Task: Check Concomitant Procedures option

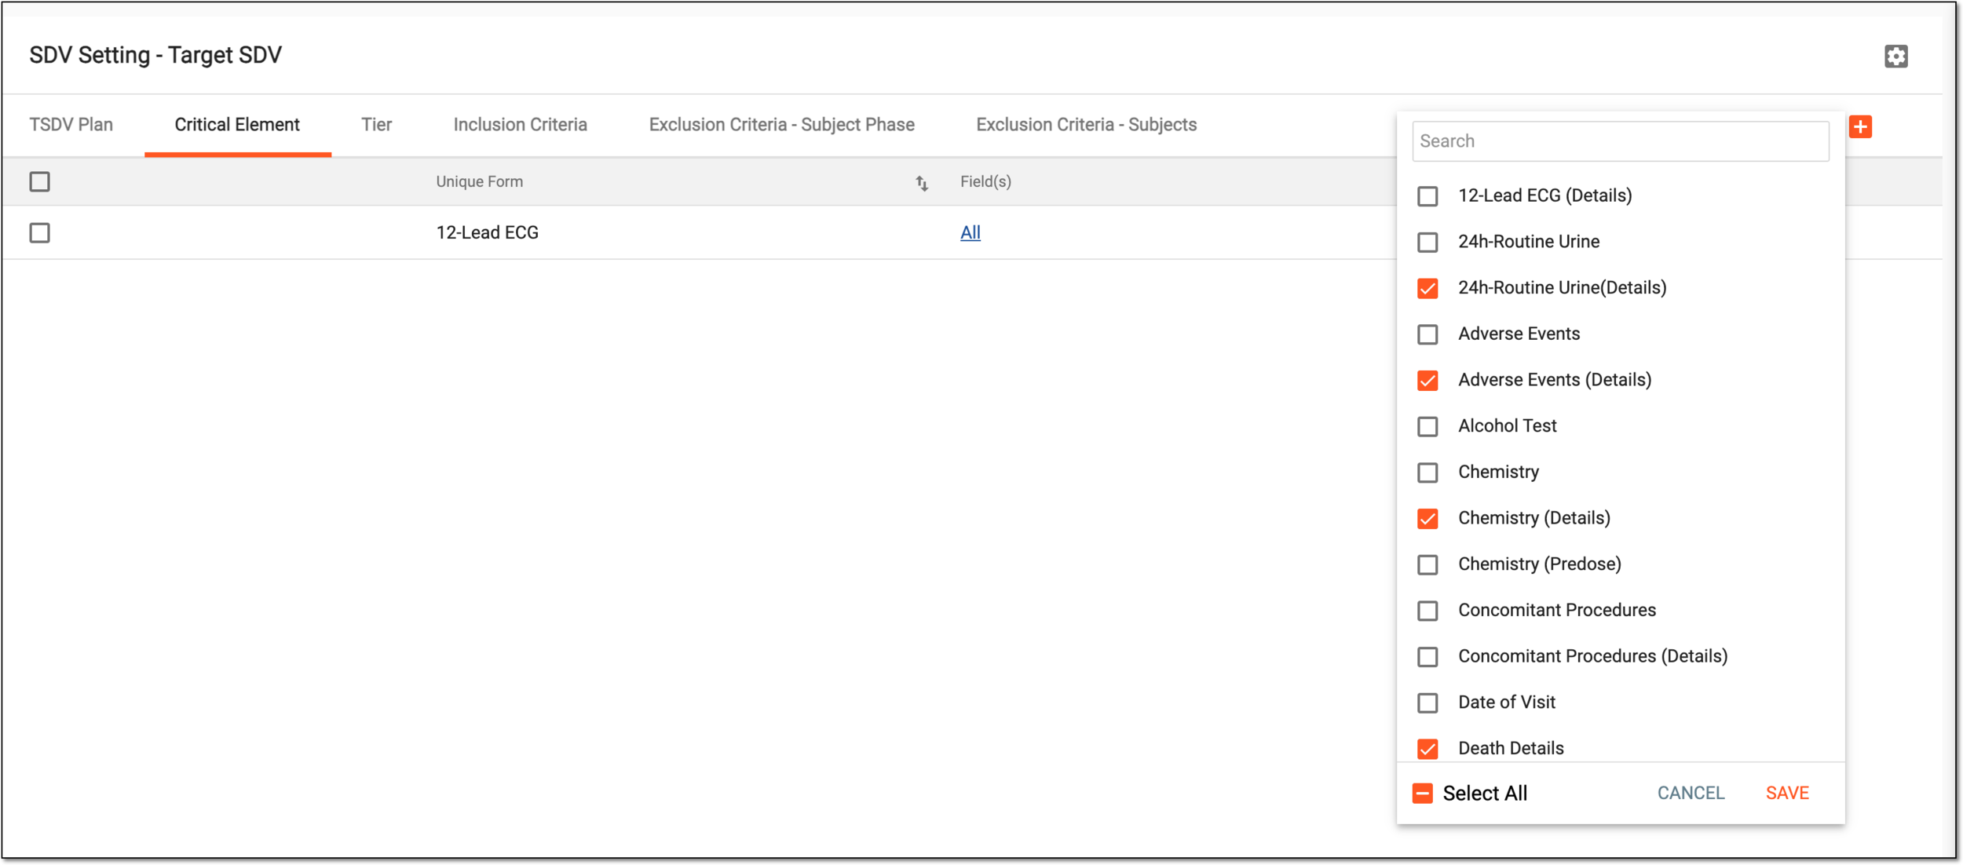Action: pyautogui.click(x=1427, y=611)
